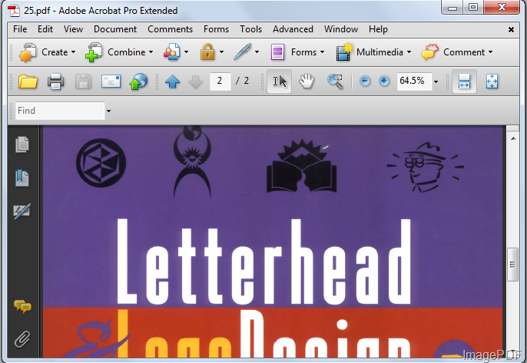Viewport: 527px width, 363px height.
Task: Close the document with menu bar X
Action: tap(511, 29)
